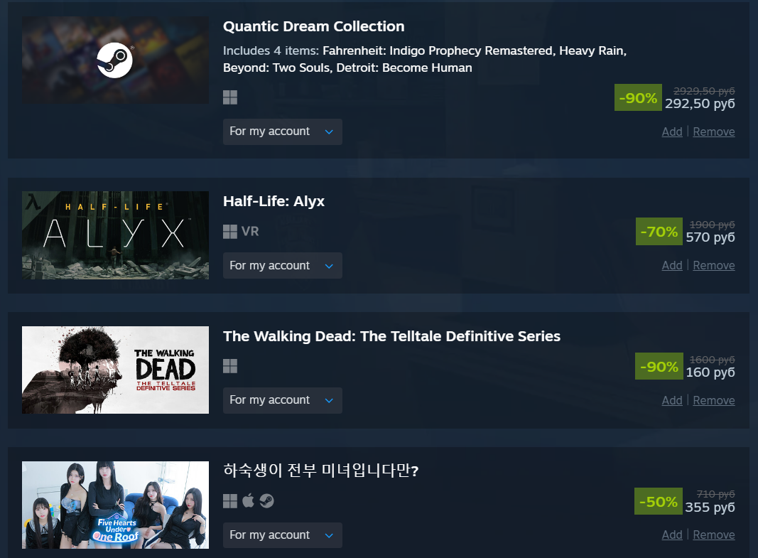Image resolution: width=758 pixels, height=558 pixels.
Task: Open the Five Hearts Under One Roof thumbnail
Action: point(115,505)
